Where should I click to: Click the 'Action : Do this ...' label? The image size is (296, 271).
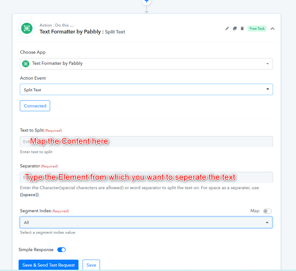pos(56,25)
